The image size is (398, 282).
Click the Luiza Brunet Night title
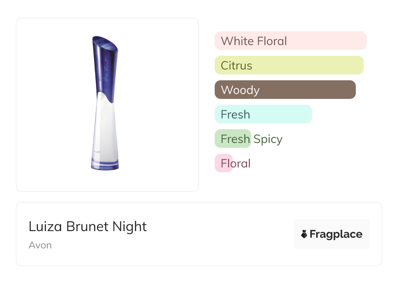88,227
